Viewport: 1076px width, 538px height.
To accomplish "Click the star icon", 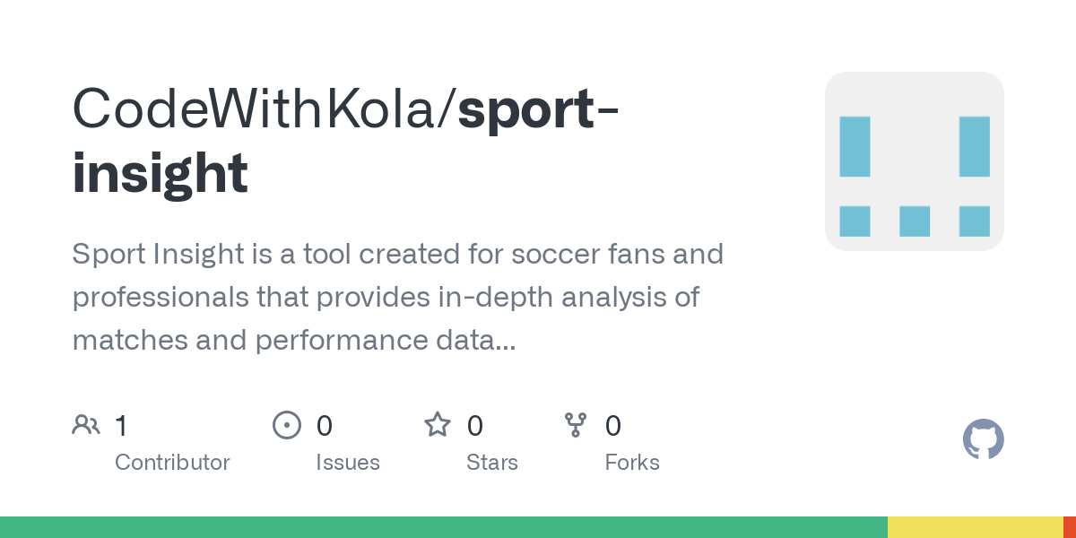I will (x=438, y=424).
